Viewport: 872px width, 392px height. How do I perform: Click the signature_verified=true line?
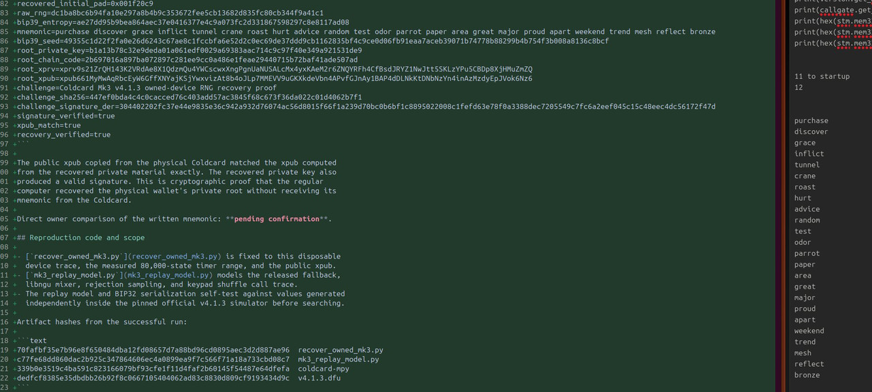(66, 116)
